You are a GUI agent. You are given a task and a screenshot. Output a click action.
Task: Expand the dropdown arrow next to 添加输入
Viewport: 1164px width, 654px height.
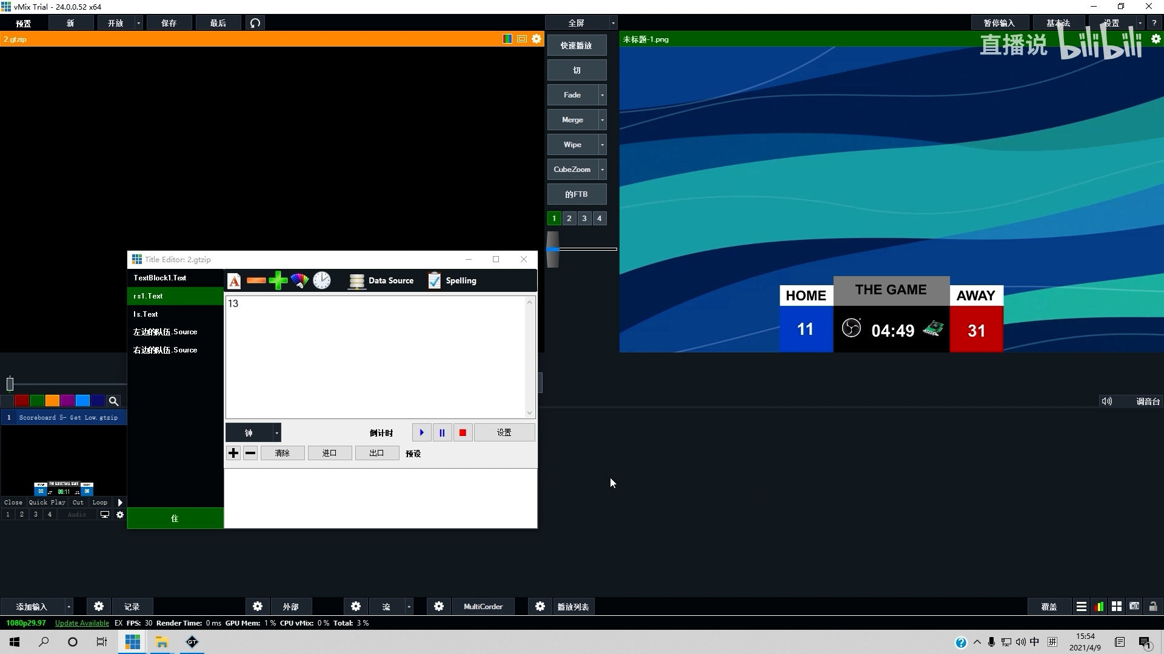click(69, 607)
